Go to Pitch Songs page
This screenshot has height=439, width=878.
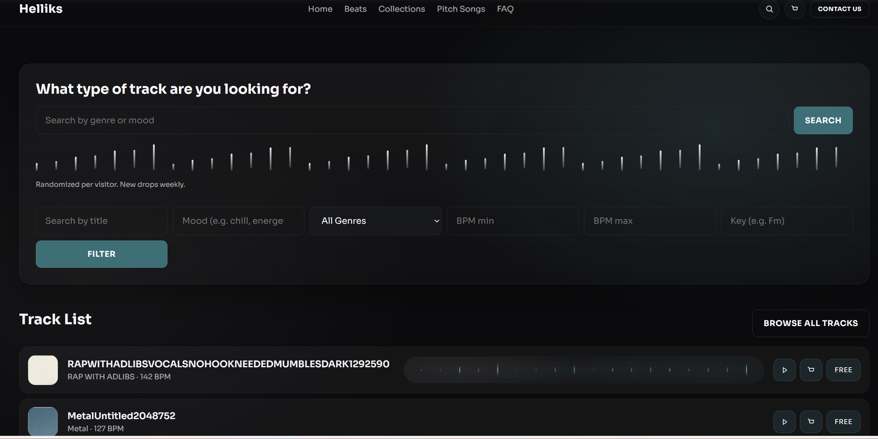pyautogui.click(x=461, y=9)
